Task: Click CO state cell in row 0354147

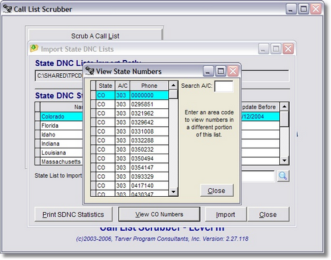Action: pyautogui.click(x=106, y=168)
